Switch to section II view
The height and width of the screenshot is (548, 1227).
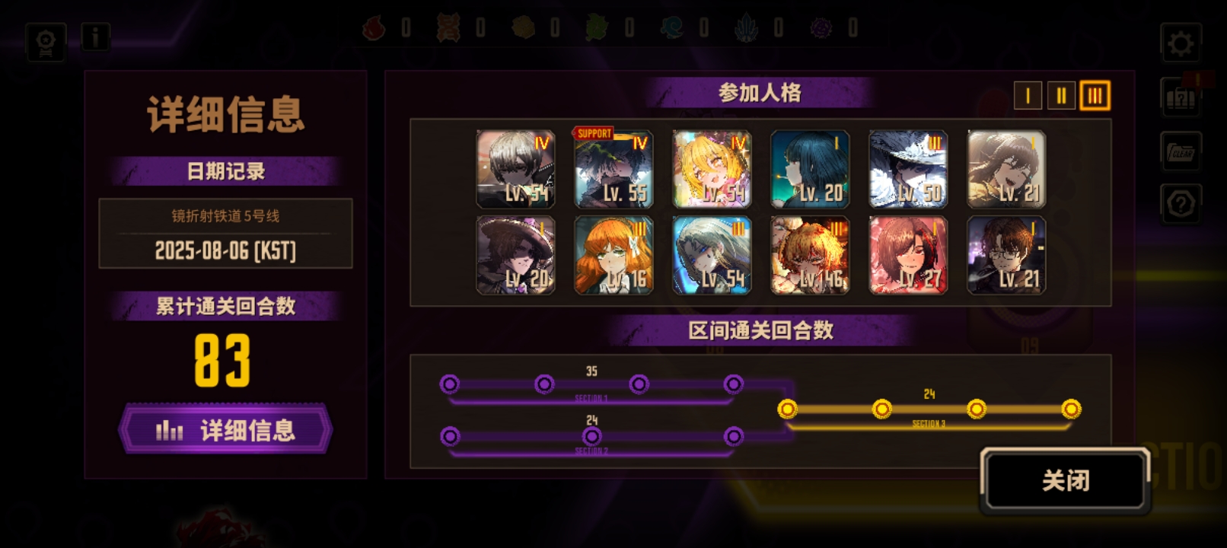1061,96
